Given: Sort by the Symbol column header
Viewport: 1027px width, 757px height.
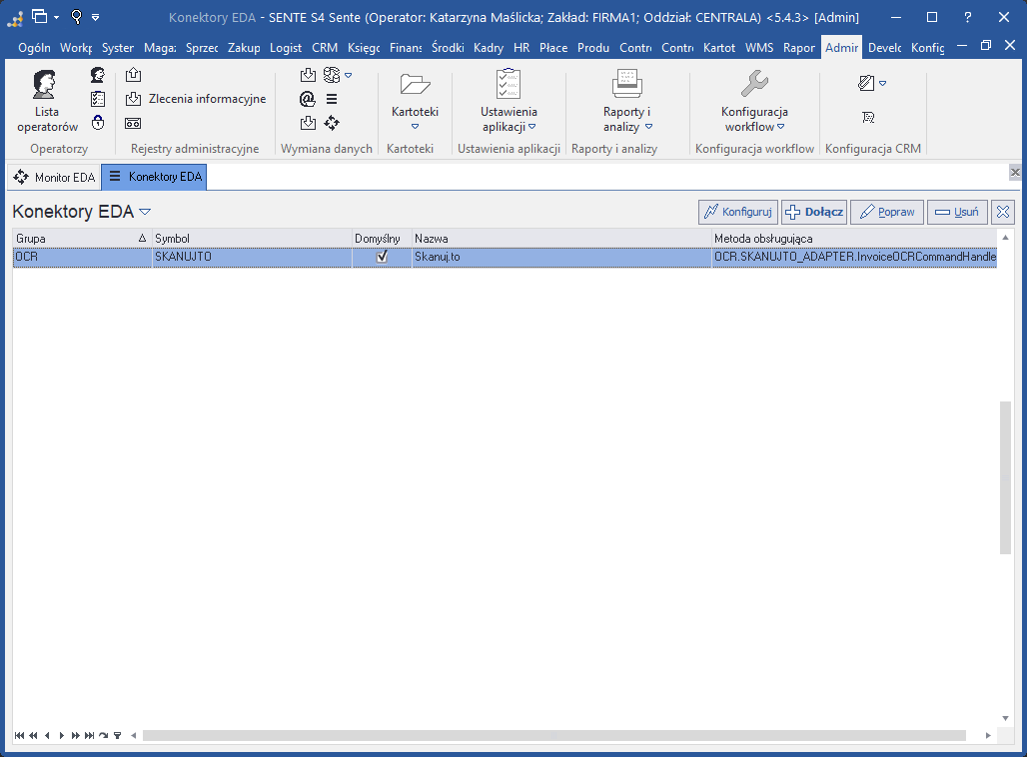Looking at the screenshot, I should point(252,239).
